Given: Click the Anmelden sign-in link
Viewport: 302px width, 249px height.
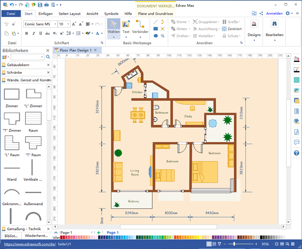Looking at the screenshot, I should (274, 13).
